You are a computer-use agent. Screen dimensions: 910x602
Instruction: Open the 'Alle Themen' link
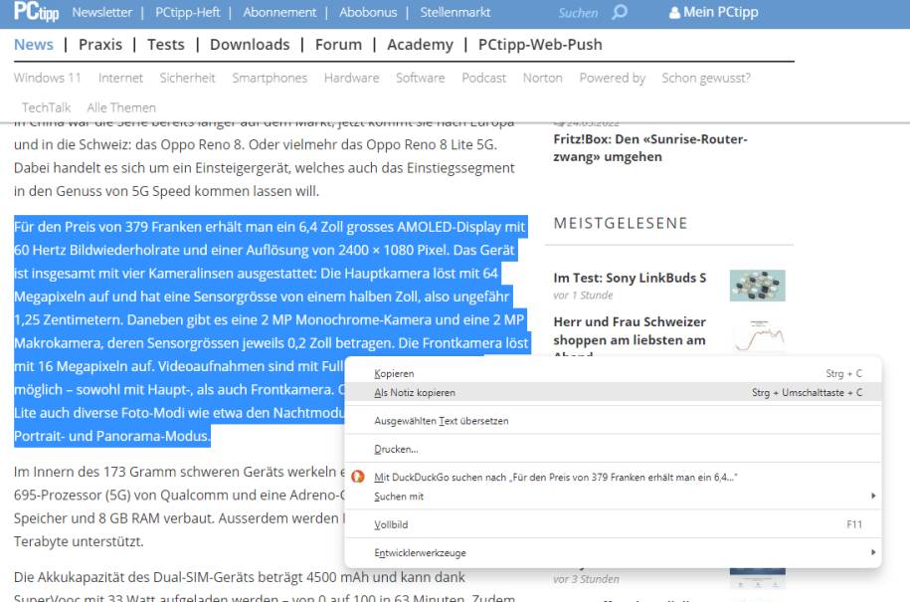click(121, 107)
